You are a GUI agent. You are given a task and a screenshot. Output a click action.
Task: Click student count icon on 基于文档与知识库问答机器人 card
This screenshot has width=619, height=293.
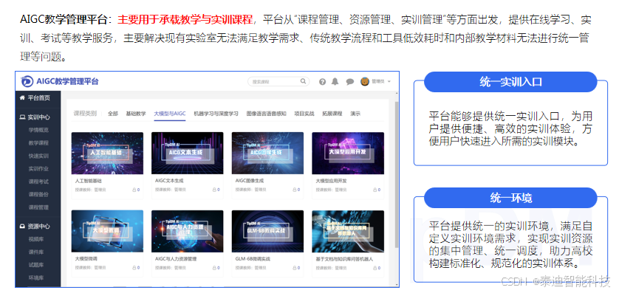click(x=375, y=268)
